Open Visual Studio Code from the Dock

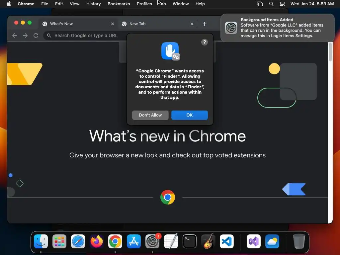click(226, 241)
